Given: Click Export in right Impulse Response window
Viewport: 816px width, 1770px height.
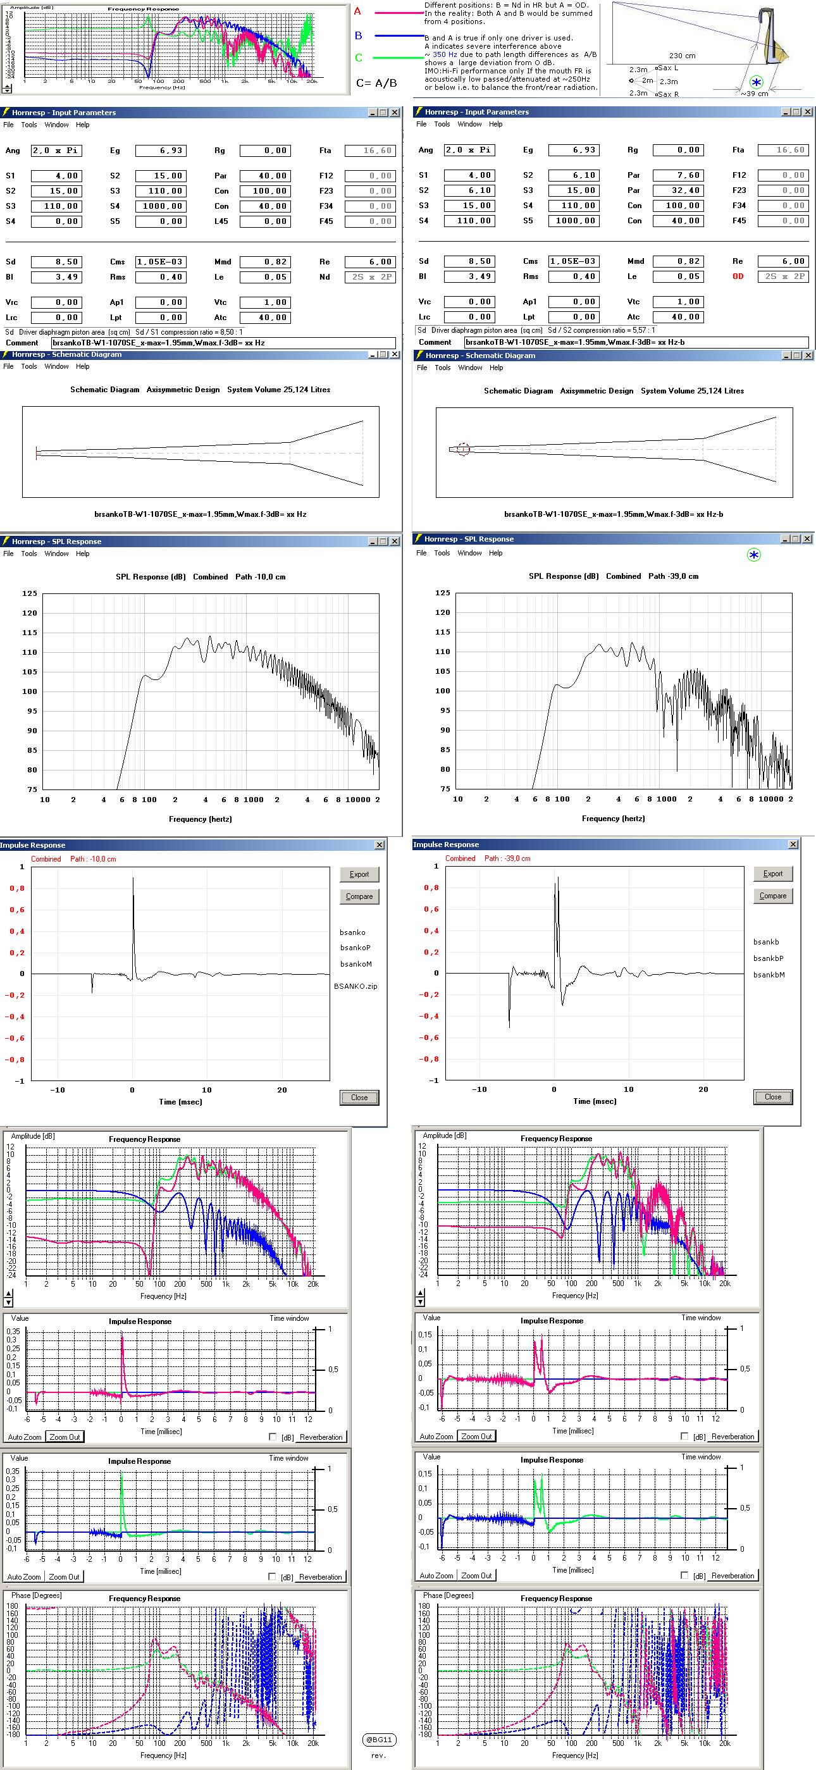Looking at the screenshot, I should point(773,874).
